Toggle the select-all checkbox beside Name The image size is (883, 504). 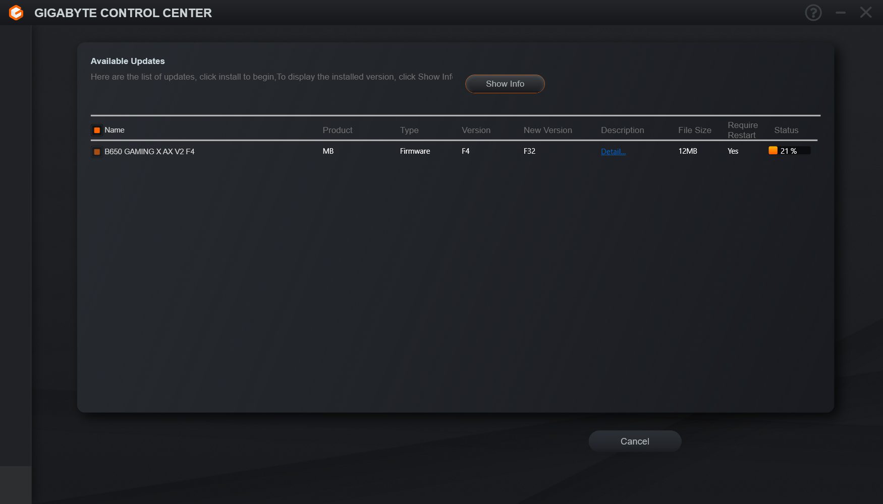97,130
